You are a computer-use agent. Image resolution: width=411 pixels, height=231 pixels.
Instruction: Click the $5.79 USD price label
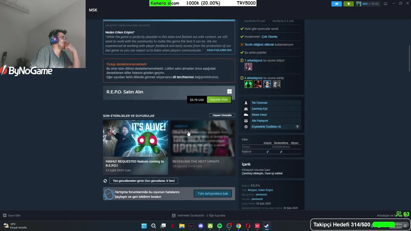click(x=197, y=100)
